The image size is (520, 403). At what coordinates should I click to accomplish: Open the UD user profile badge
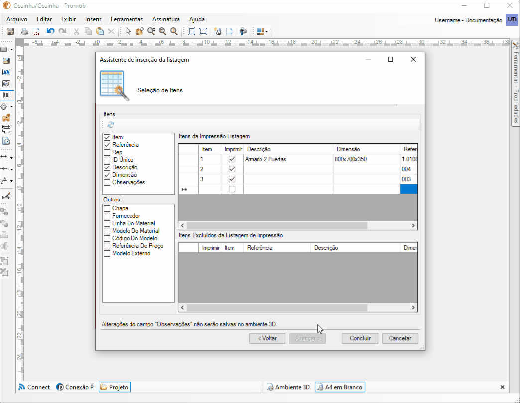[512, 20]
